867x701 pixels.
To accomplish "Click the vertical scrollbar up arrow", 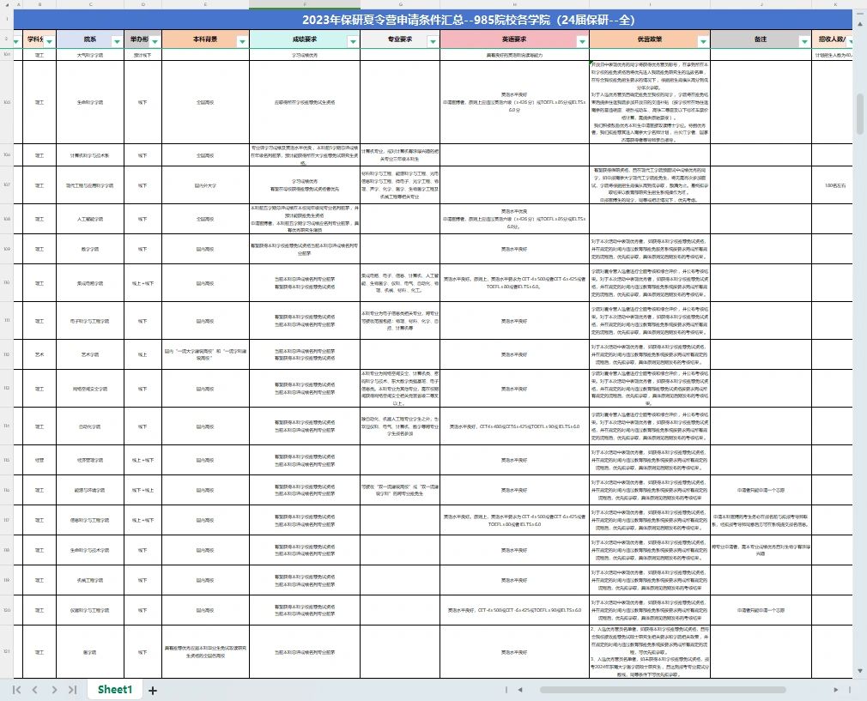I will pos(860,24).
